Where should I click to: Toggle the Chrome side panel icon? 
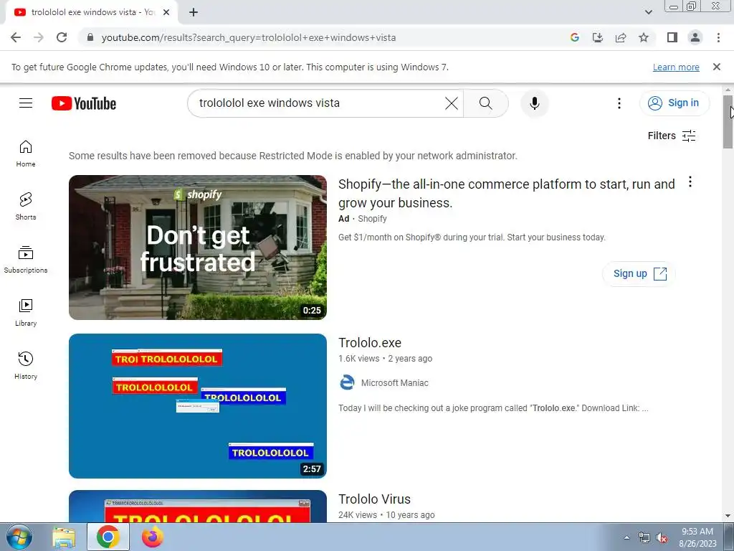click(x=672, y=37)
